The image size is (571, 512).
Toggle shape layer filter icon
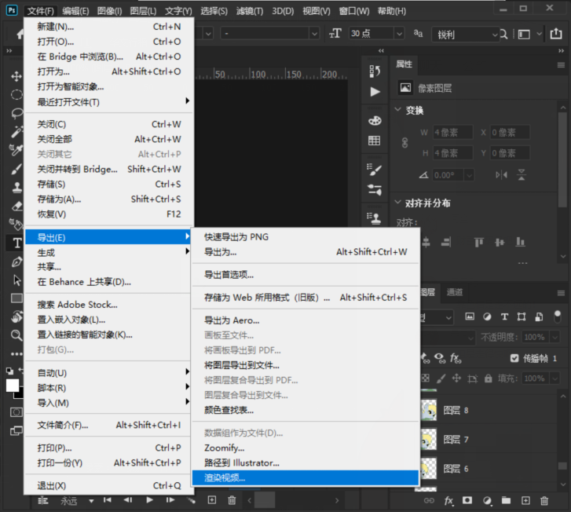[522, 316]
